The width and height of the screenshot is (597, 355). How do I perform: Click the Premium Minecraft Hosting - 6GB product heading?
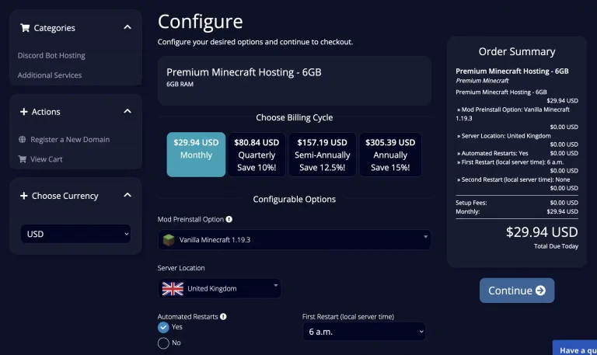click(243, 72)
